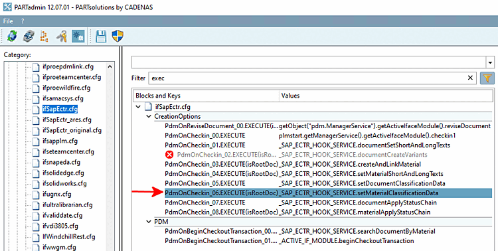Clear filter text with the X button
This screenshot has height=251, width=498.
[x=470, y=78]
